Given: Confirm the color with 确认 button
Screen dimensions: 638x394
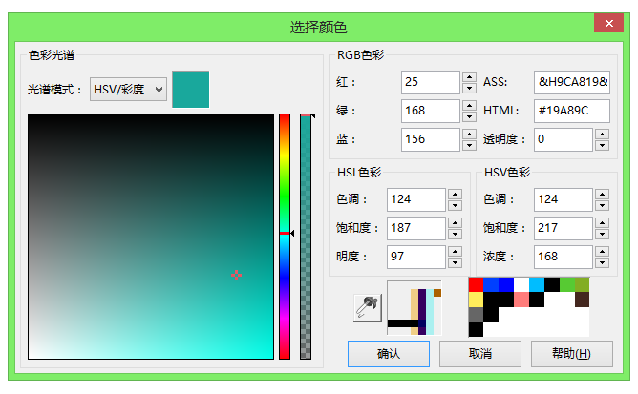Looking at the screenshot, I should (x=389, y=354).
